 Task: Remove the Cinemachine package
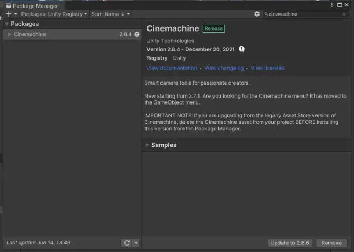pos(331,243)
